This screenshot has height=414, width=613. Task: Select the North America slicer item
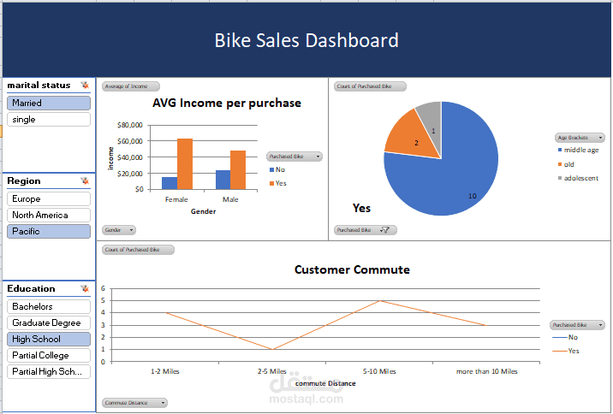click(x=48, y=215)
